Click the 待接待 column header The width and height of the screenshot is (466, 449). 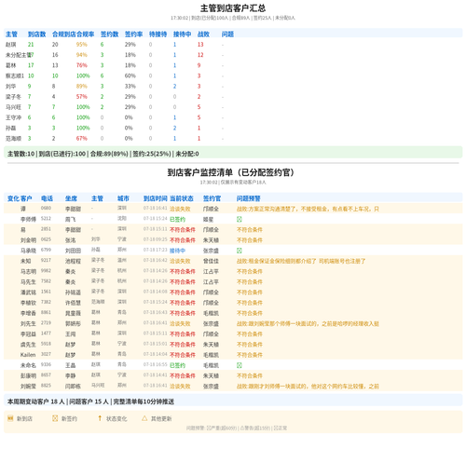click(x=158, y=34)
